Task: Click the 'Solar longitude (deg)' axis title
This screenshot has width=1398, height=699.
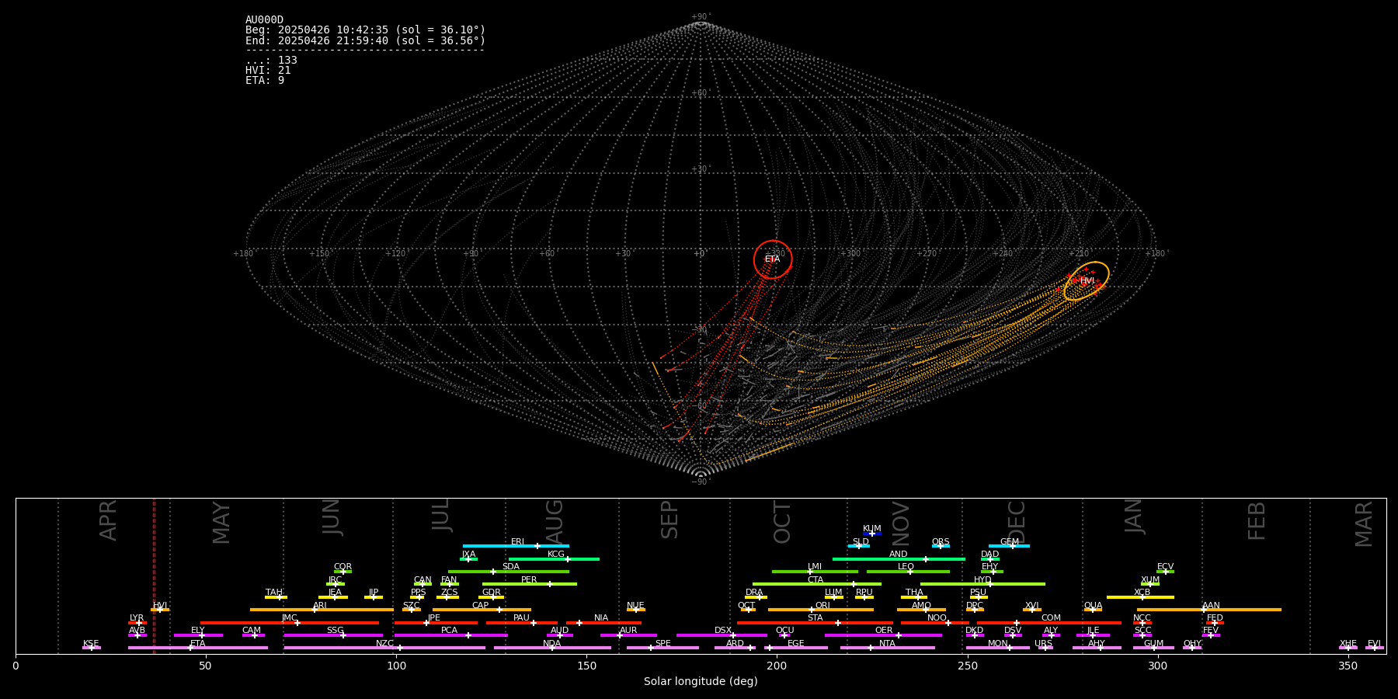Action: pyautogui.click(x=701, y=681)
